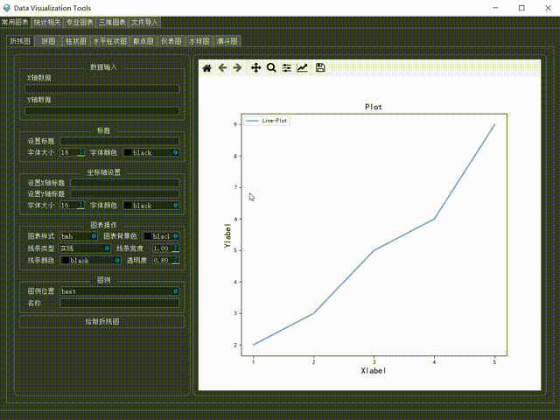Click the Xlabel axis label
This screenshot has width=560, height=420.
coord(374,371)
